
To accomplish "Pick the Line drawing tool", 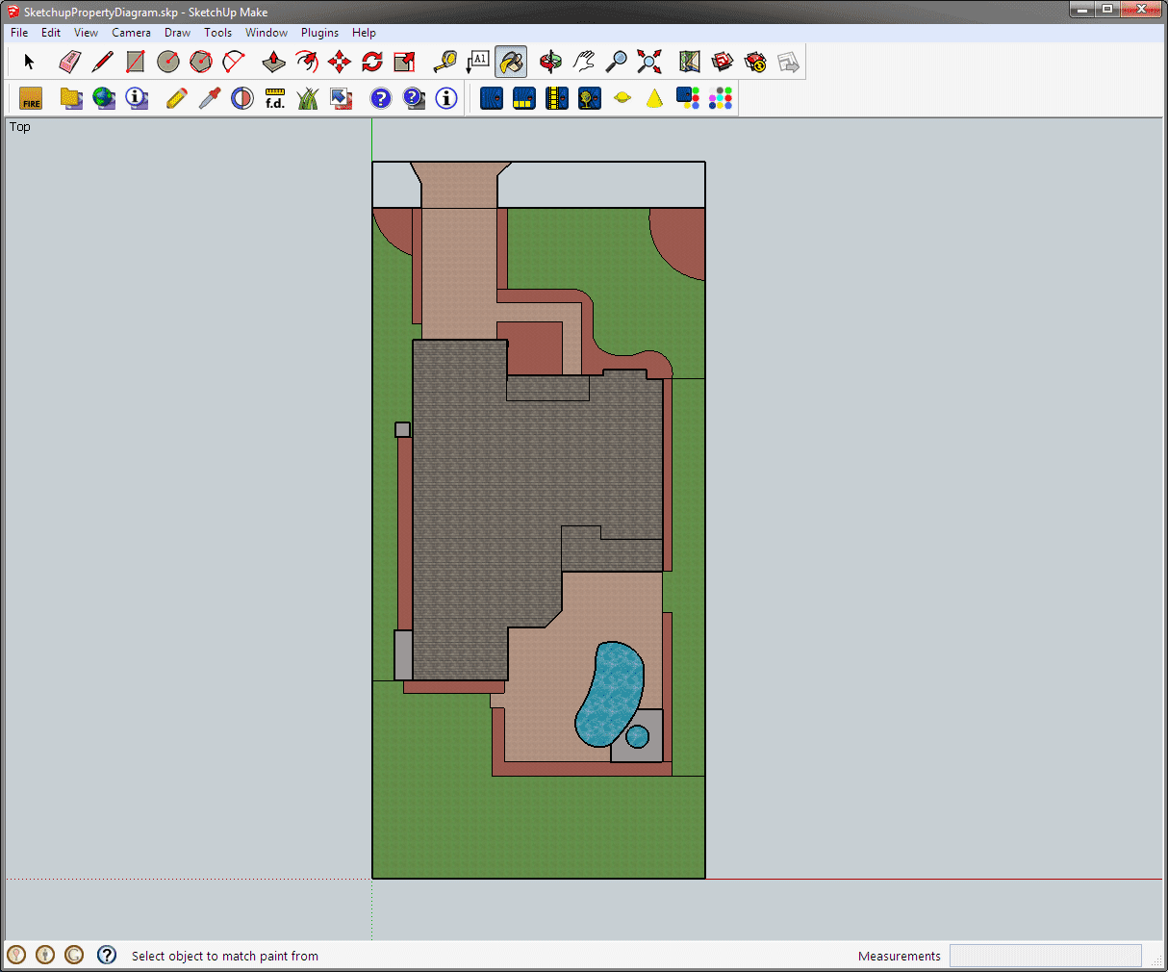I will pos(102,61).
